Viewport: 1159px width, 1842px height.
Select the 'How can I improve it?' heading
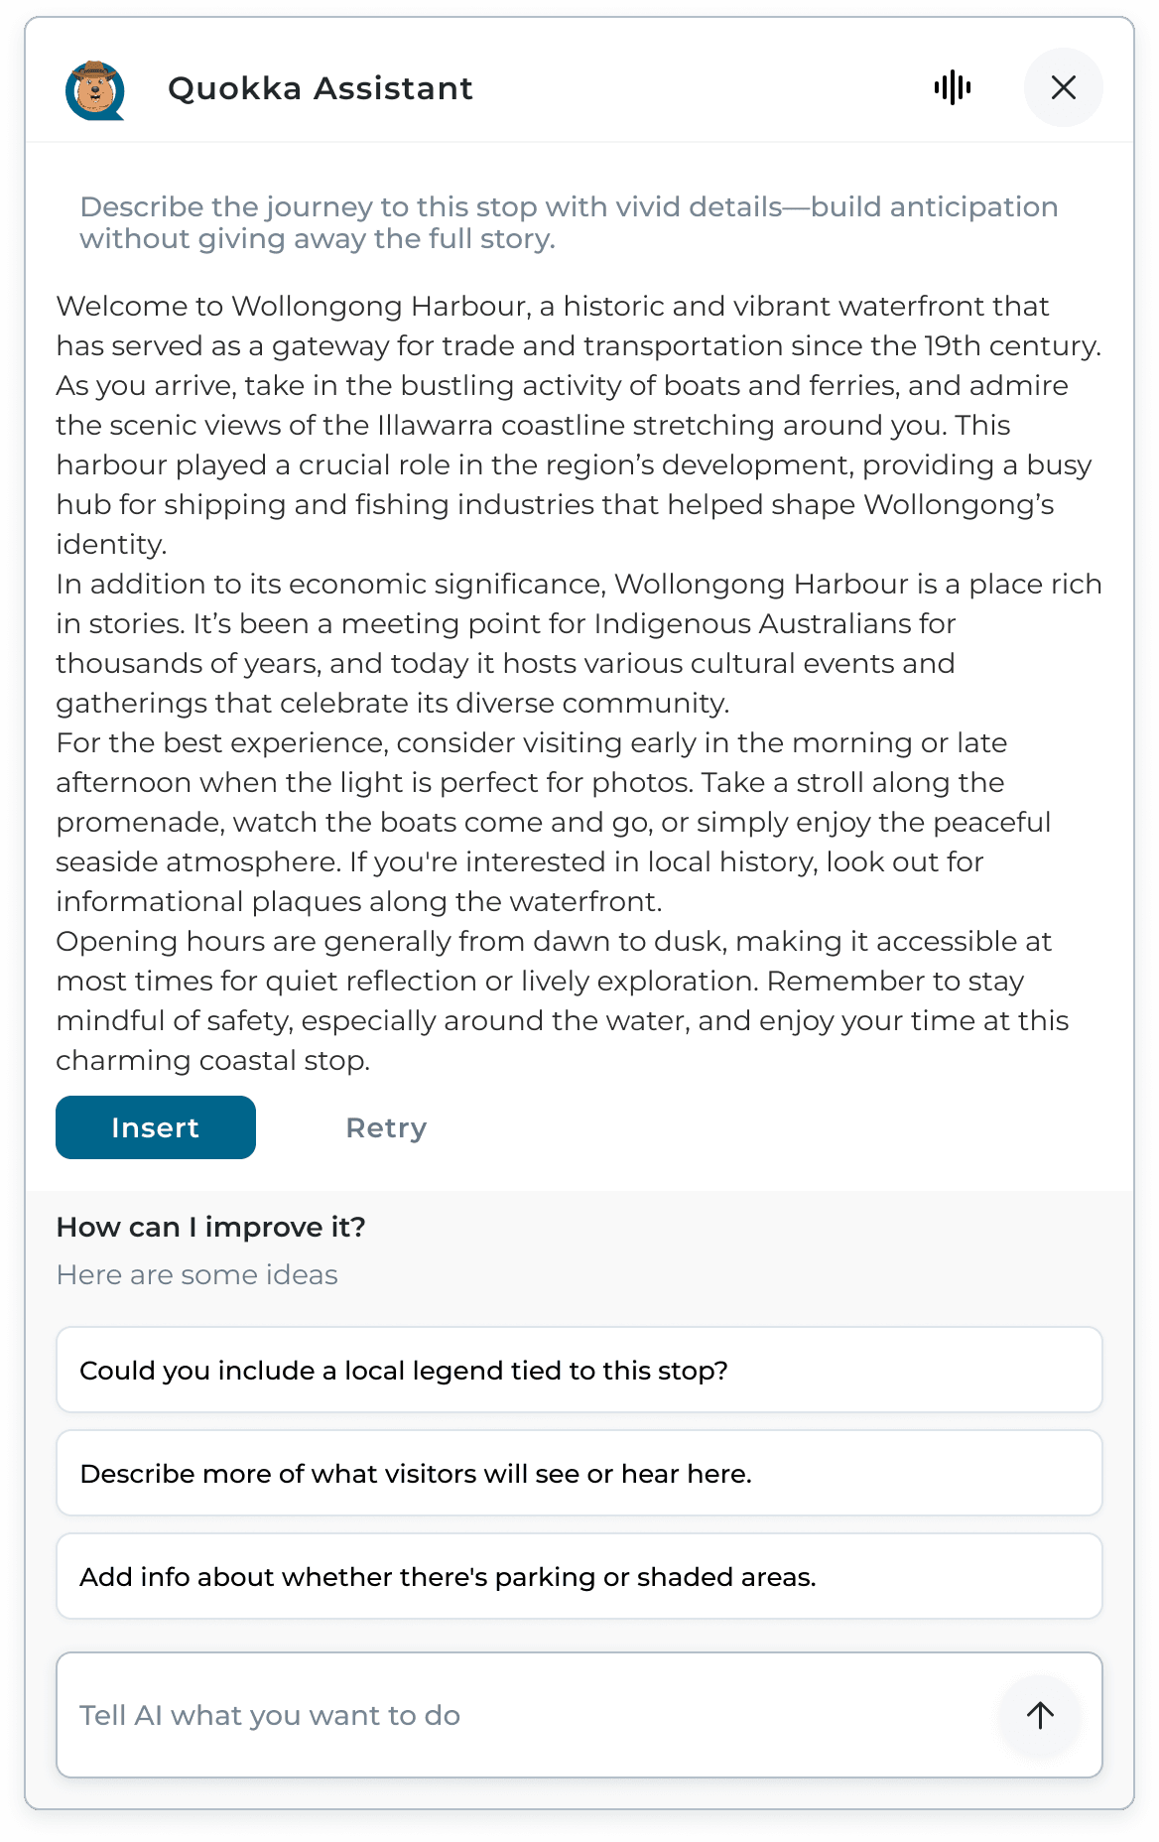click(210, 1227)
